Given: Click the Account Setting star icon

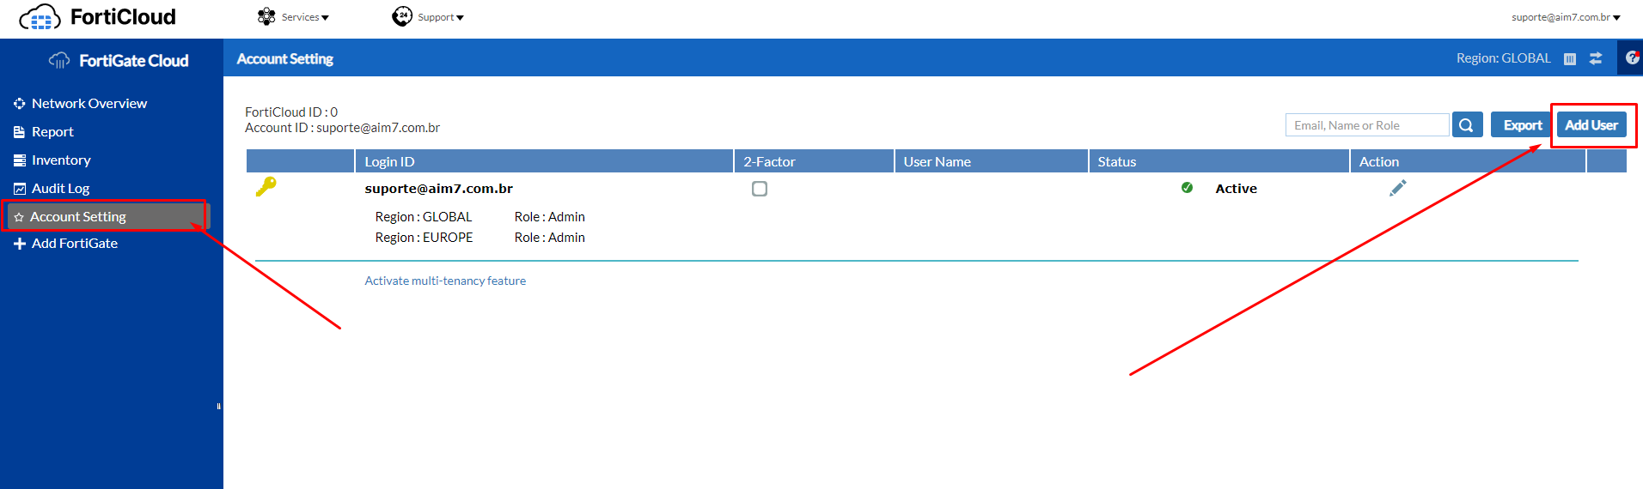Looking at the screenshot, I should 19,217.
